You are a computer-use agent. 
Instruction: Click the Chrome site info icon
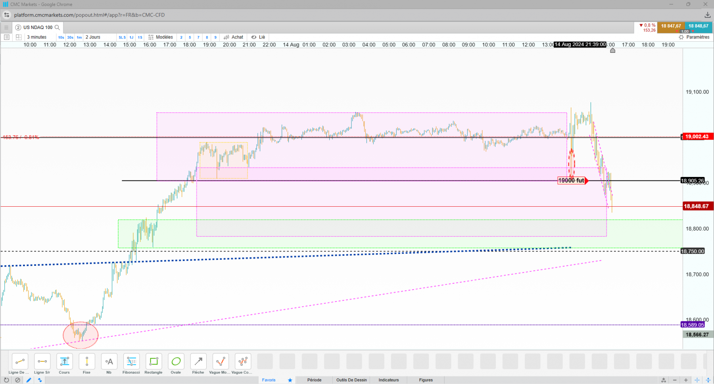click(x=7, y=15)
